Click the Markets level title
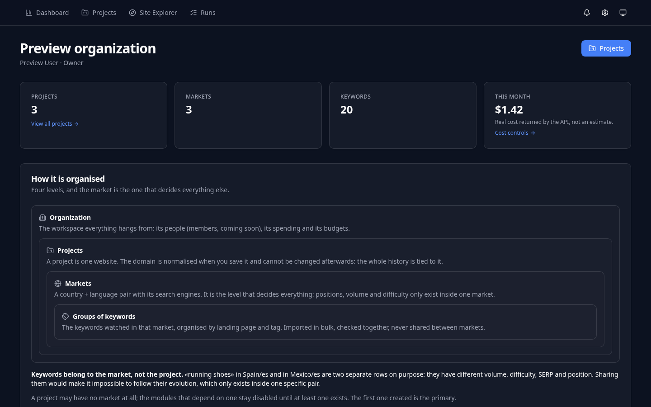 click(x=78, y=284)
